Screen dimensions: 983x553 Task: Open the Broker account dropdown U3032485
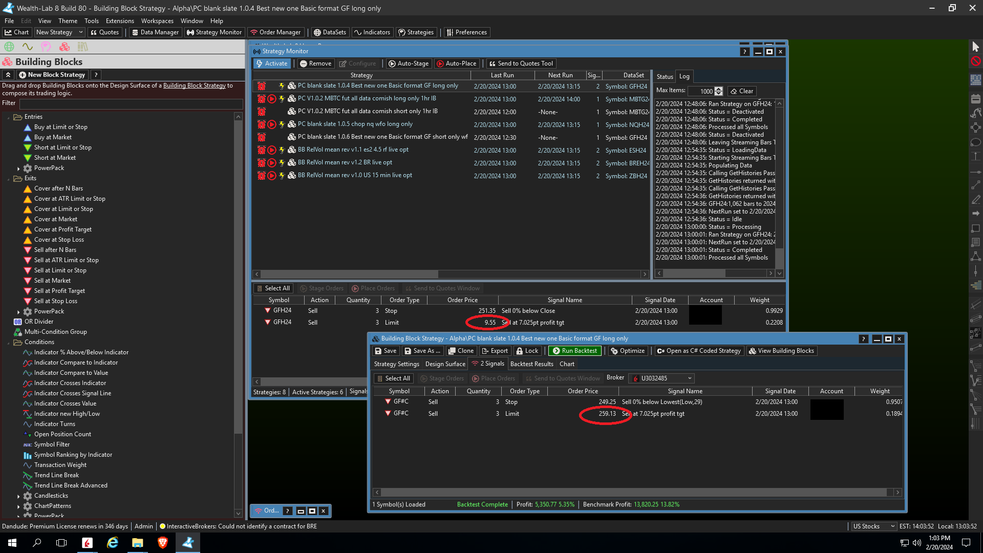(663, 378)
